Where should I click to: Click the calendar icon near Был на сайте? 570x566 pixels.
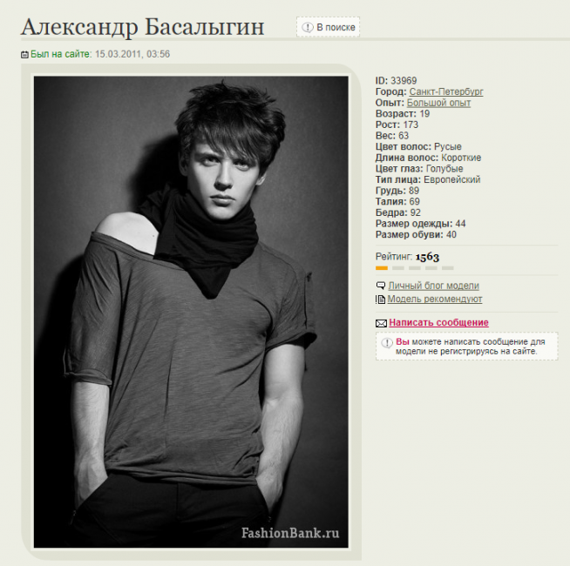tap(24, 55)
